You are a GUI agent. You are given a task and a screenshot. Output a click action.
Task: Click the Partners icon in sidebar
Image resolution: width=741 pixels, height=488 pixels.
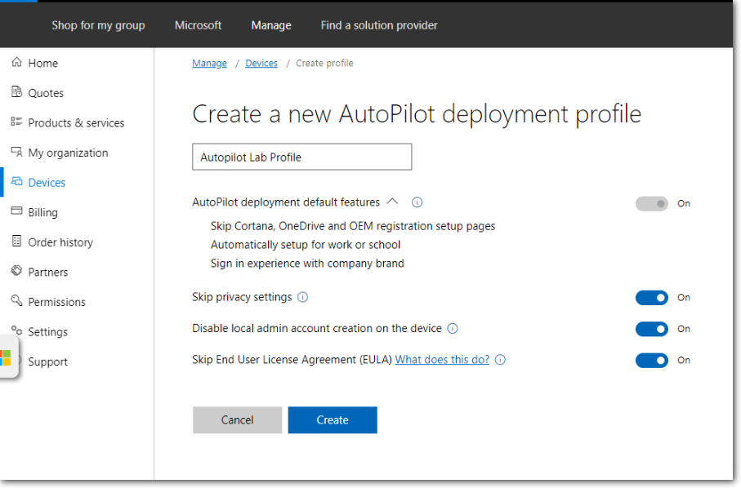[x=16, y=272]
